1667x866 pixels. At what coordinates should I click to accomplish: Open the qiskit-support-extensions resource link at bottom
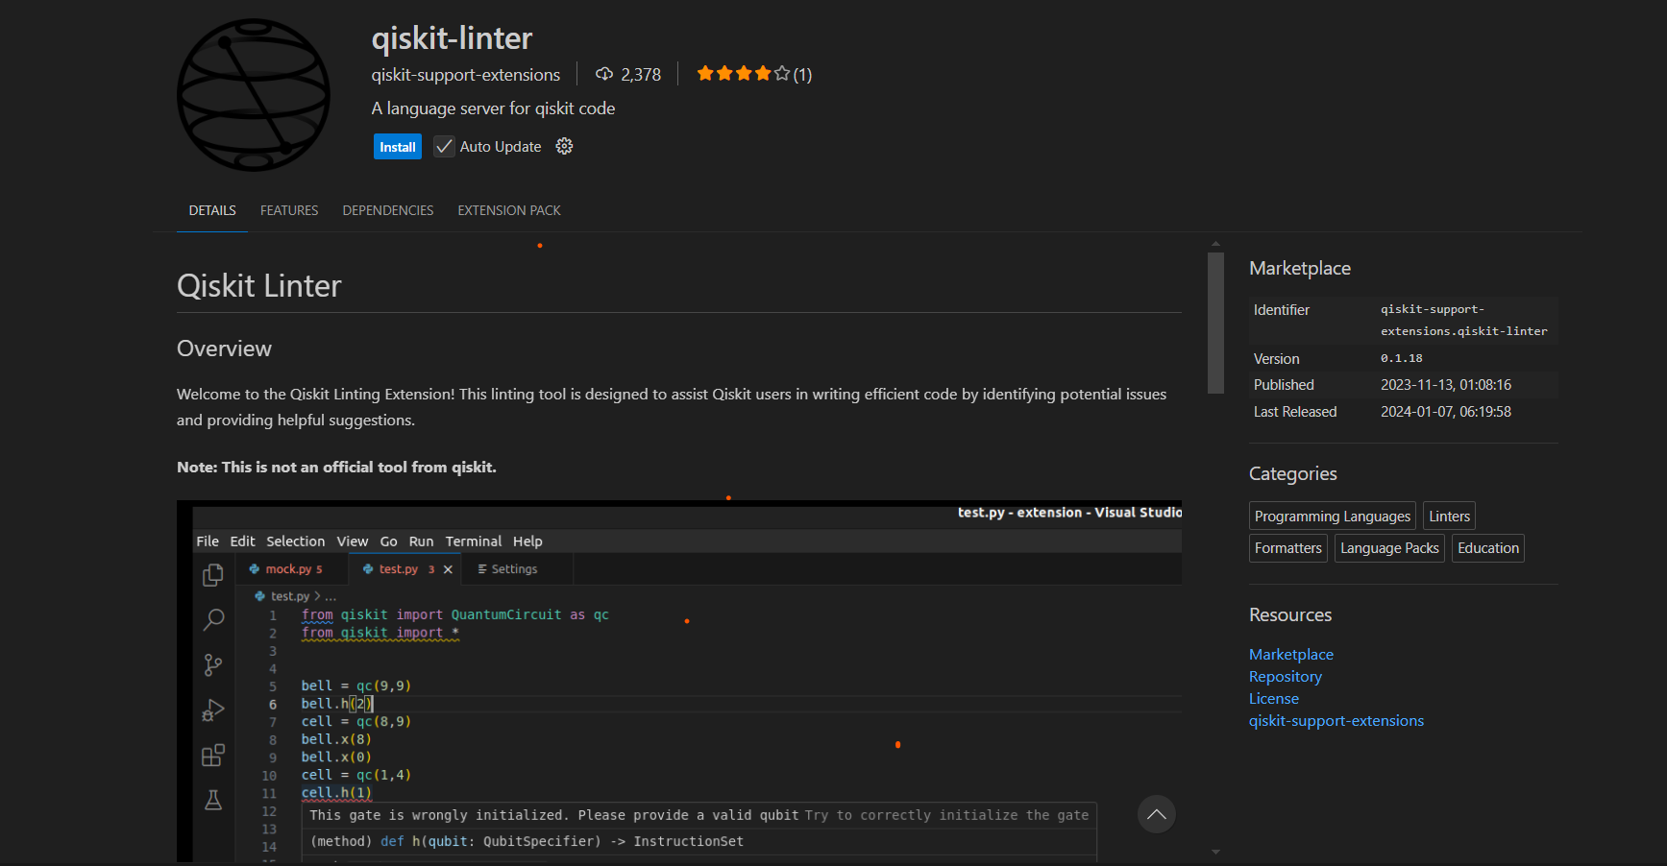[x=1336, y=721]
